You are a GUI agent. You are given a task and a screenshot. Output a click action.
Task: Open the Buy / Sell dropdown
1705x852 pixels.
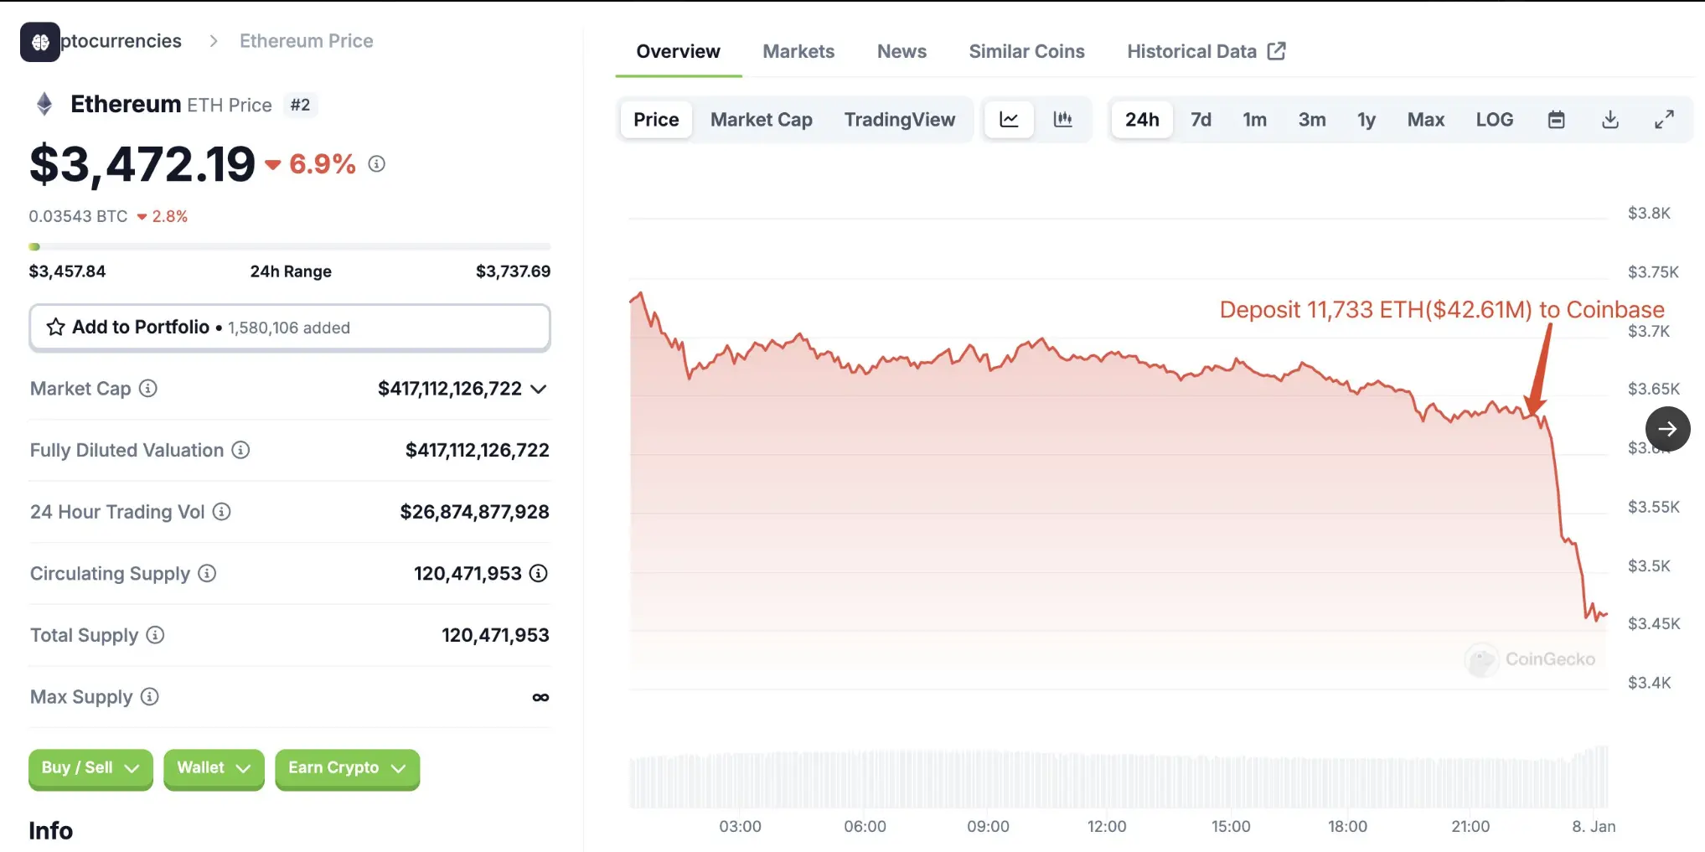pos(90,767)
